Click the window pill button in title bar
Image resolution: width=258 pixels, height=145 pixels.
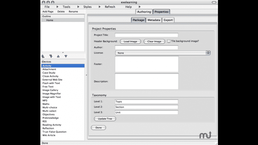click(214, 2)
